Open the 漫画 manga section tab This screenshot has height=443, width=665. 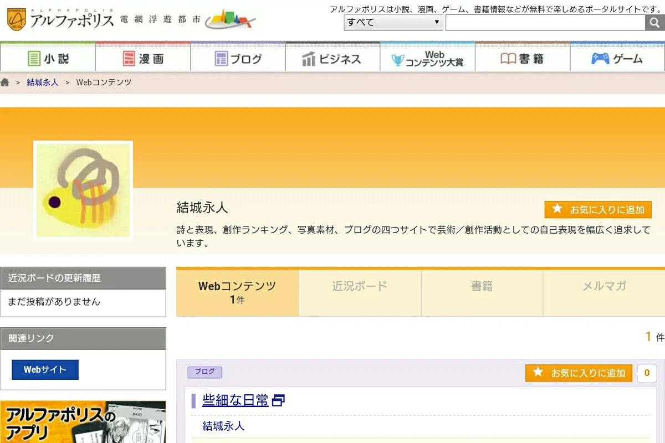click(x=143, y=58)
